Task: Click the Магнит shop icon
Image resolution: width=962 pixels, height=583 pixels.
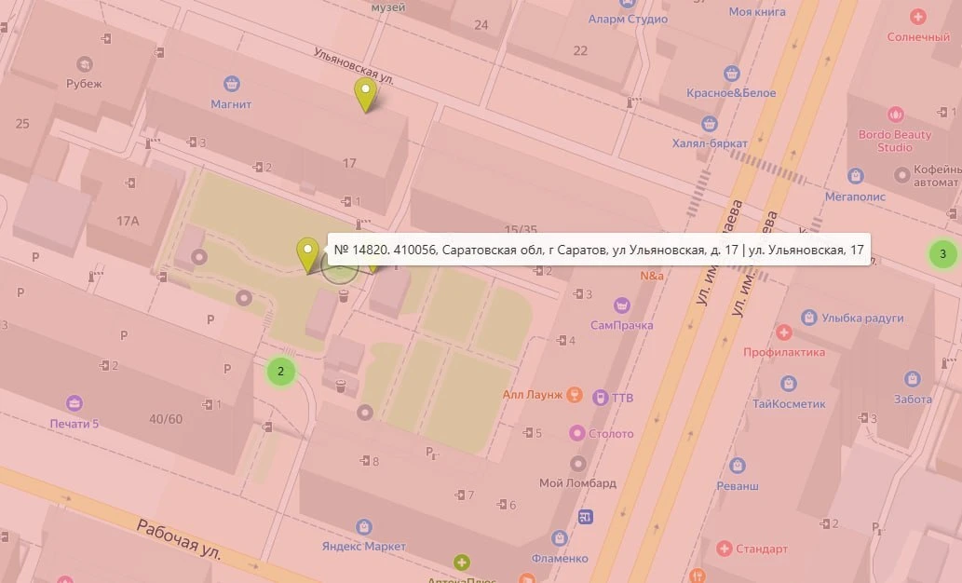Action: (231, 84)
